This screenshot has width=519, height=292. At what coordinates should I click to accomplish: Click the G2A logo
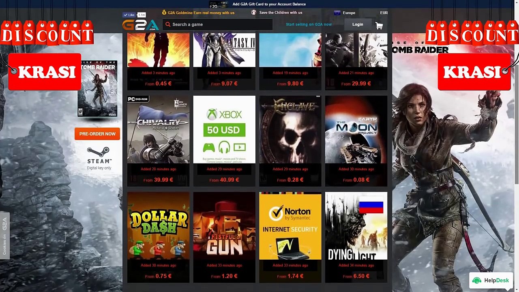[140, 25]
